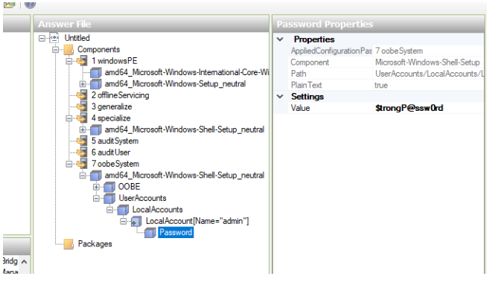Collapse the Properties section chevron
Screen dimensions: 489x282
(x=280, y=39)
